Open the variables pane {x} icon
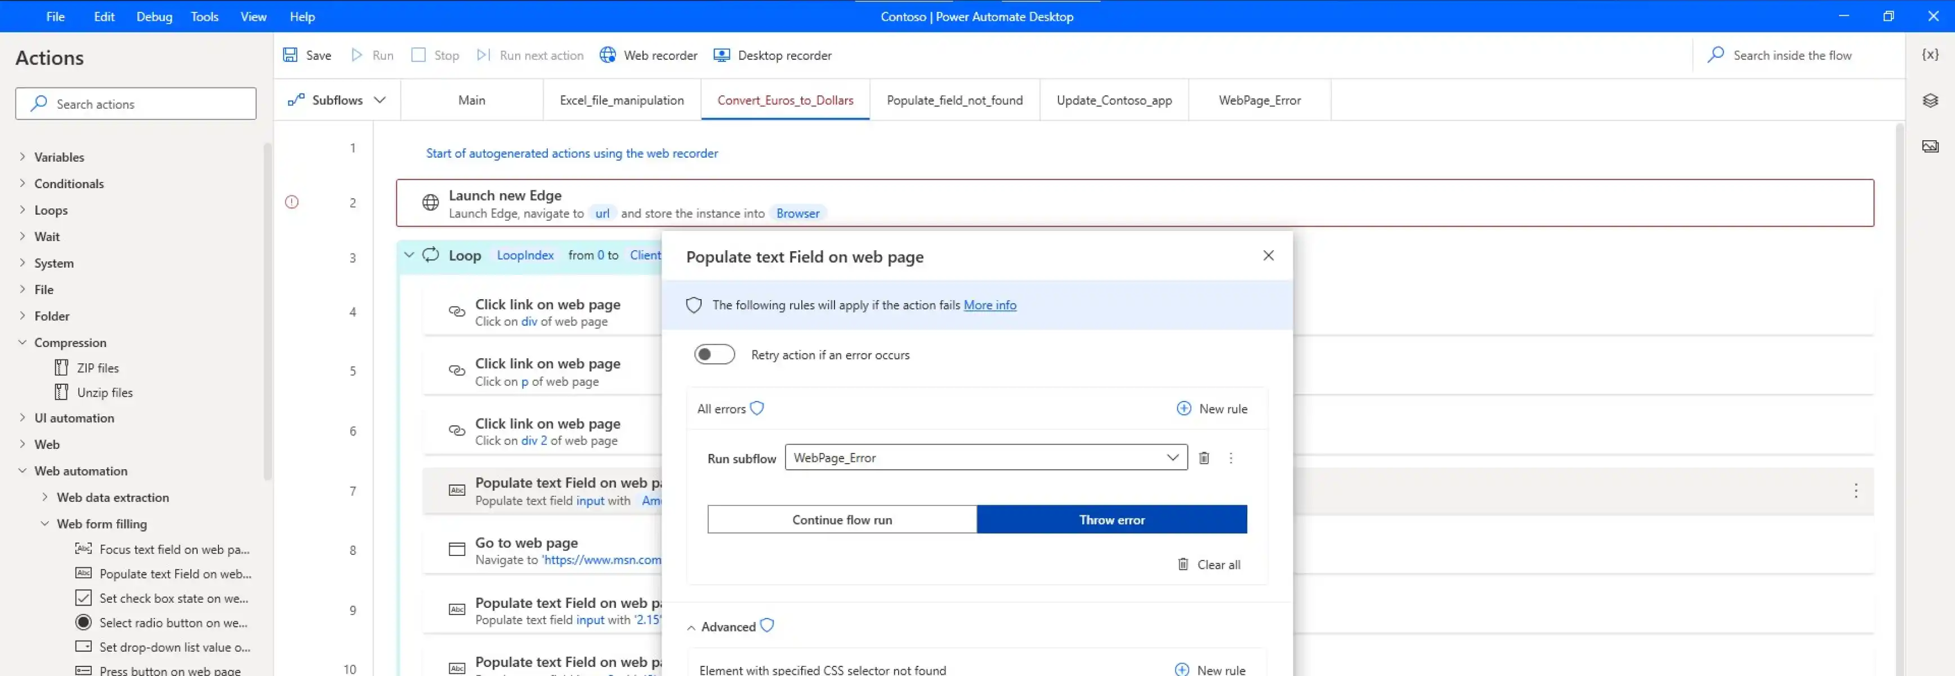1955x676 pixels. (x=1930, y=55)
